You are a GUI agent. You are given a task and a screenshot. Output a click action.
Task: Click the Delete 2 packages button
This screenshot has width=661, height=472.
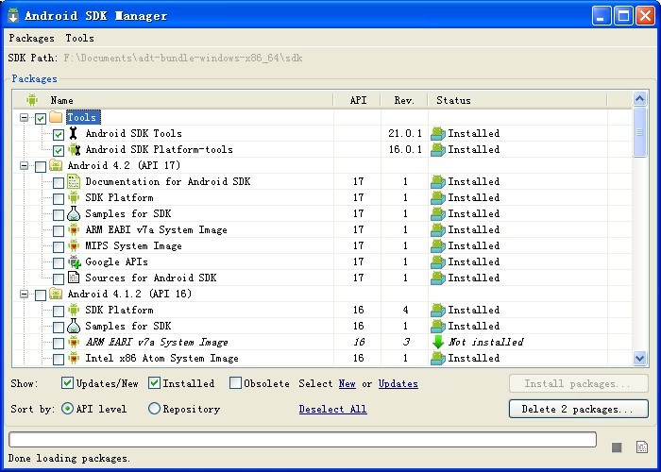point(578,409)
